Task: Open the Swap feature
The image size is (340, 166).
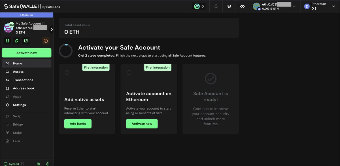Action: (x=27, y=116)
